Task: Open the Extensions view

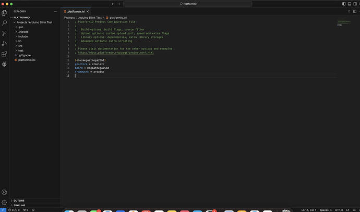Action: tap(4, 54)
